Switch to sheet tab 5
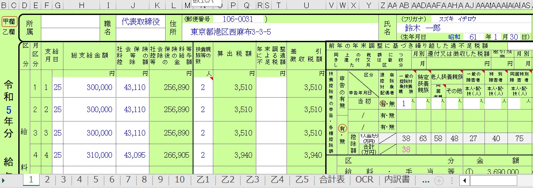The width and height of the screenshot is (533, 188). point(96,179)
